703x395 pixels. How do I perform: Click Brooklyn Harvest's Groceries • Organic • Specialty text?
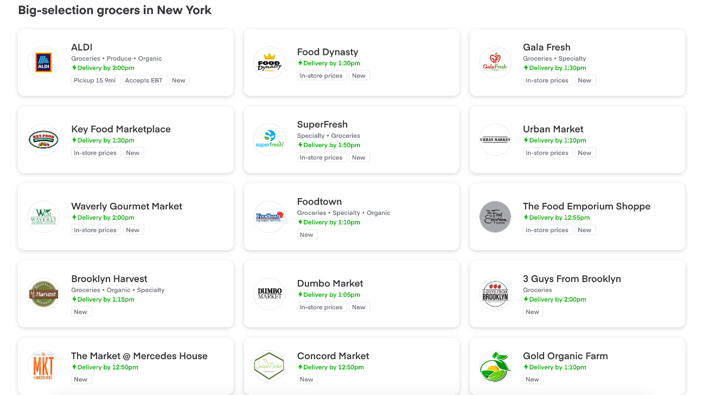point(118,290)
